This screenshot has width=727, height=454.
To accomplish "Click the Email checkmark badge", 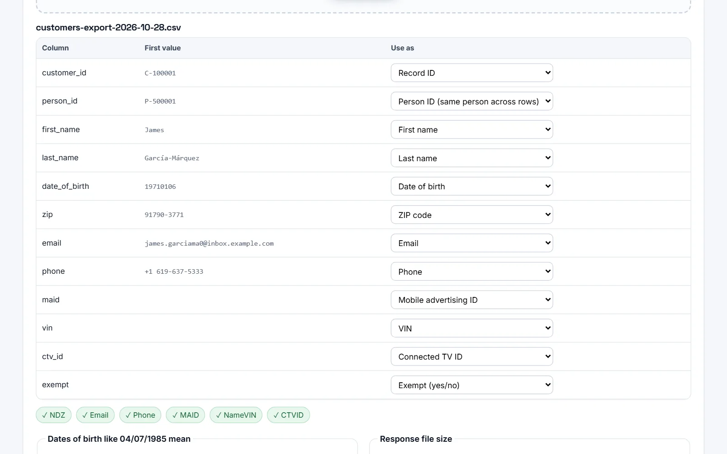I will click(95, 415).
